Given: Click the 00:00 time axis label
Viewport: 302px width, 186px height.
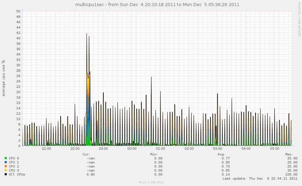Looking at the screenshot, I should (x=132, y=148).
